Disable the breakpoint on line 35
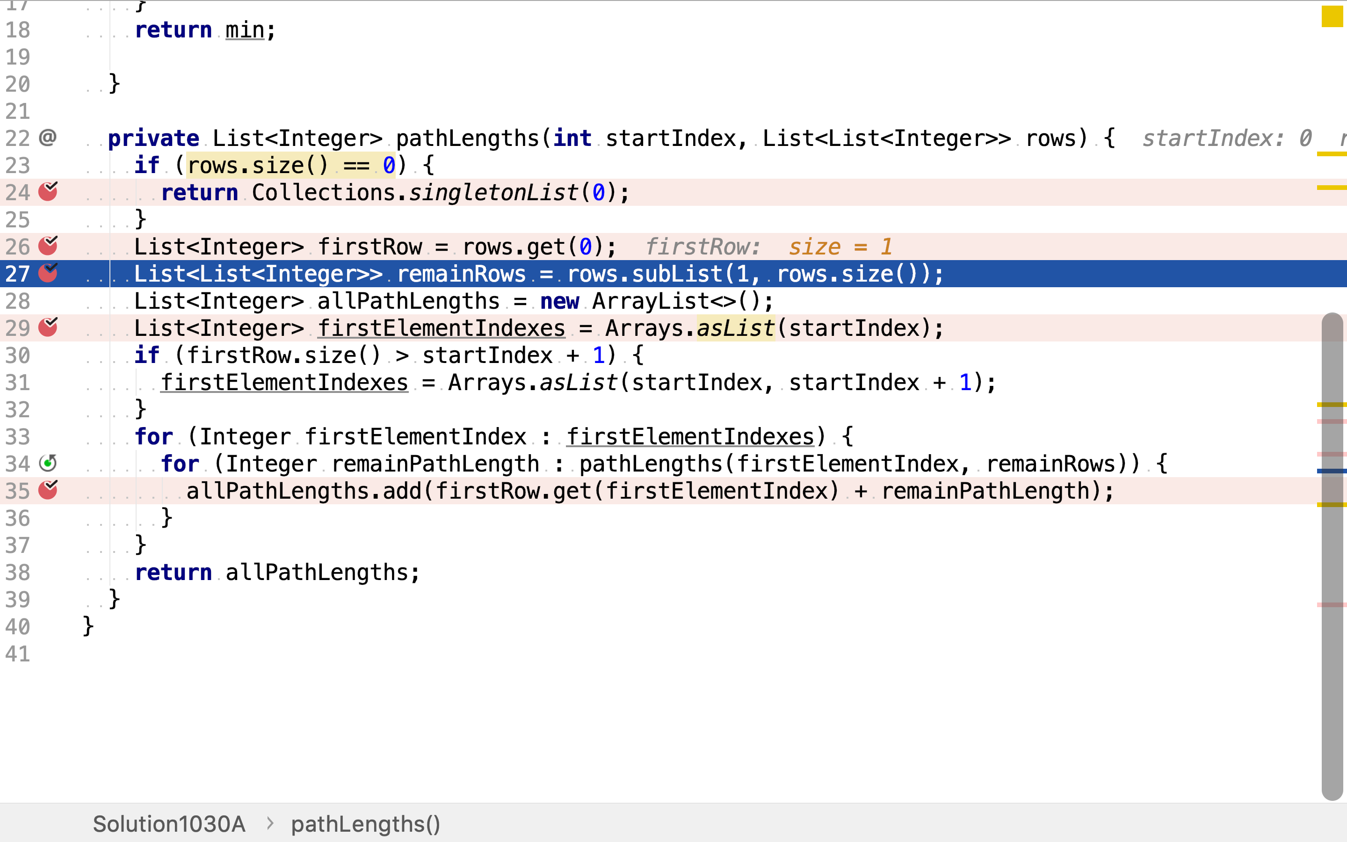 [48, 491]
